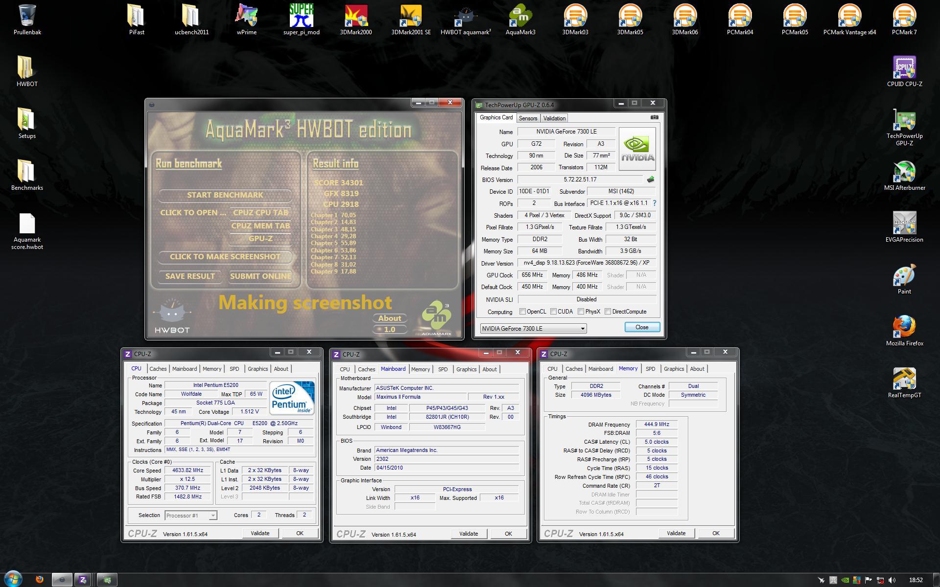Open the 3DMark05 shortcut

(x=630, y=20)
